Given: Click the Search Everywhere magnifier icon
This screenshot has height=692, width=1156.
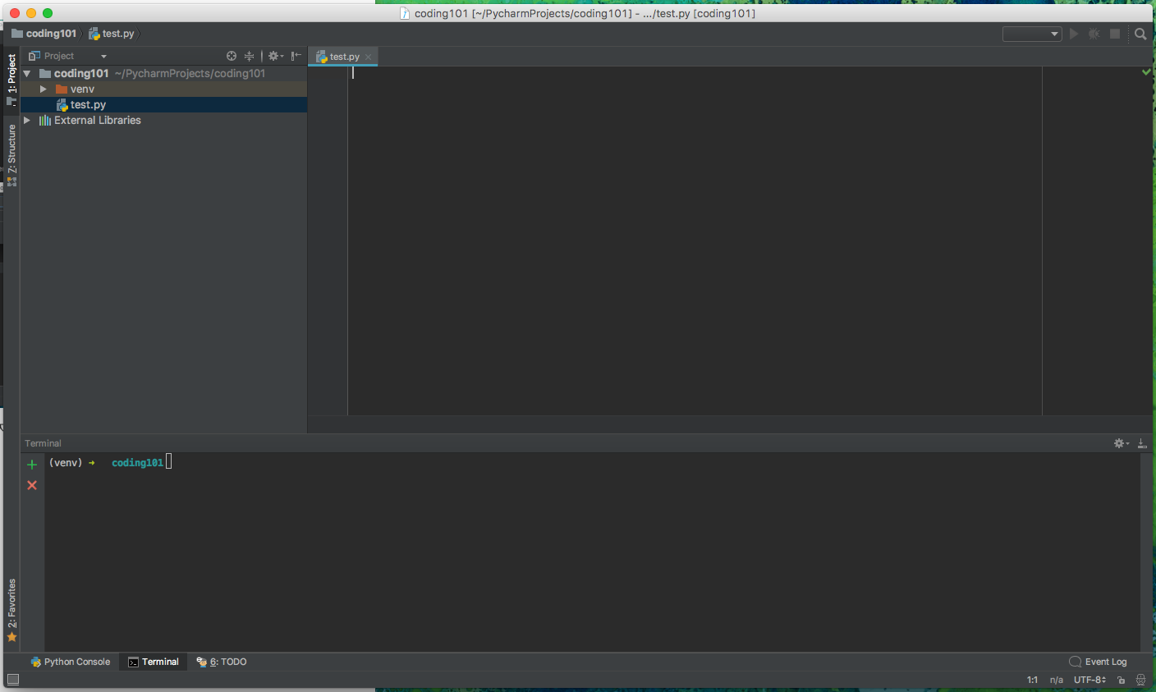Looking at the screenshot, I should (1140, 34).
